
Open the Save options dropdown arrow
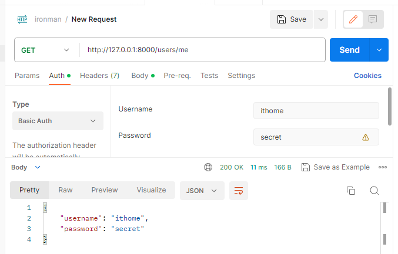click(321, 19)
